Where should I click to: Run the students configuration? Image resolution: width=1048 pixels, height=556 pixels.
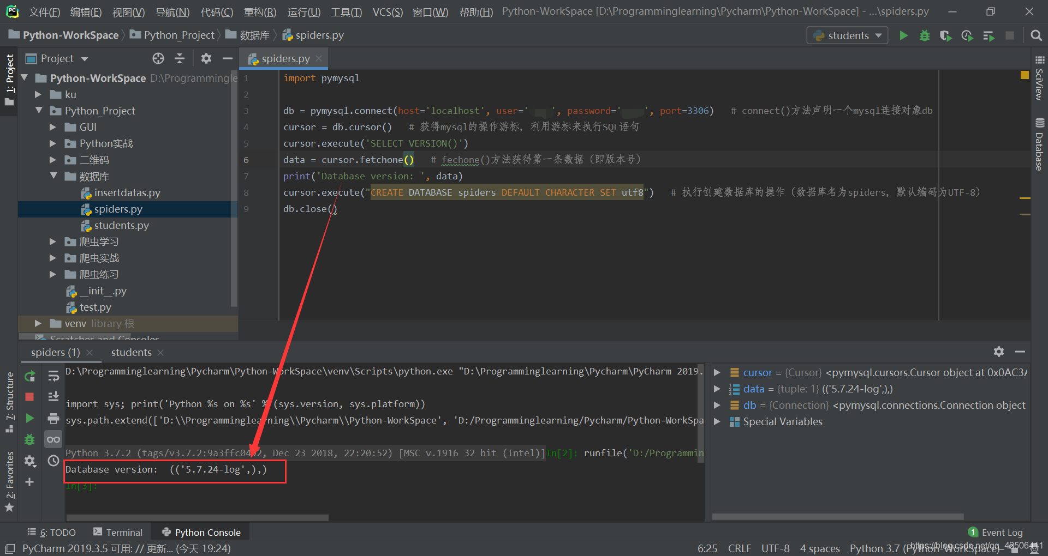(x=903, y=35)
